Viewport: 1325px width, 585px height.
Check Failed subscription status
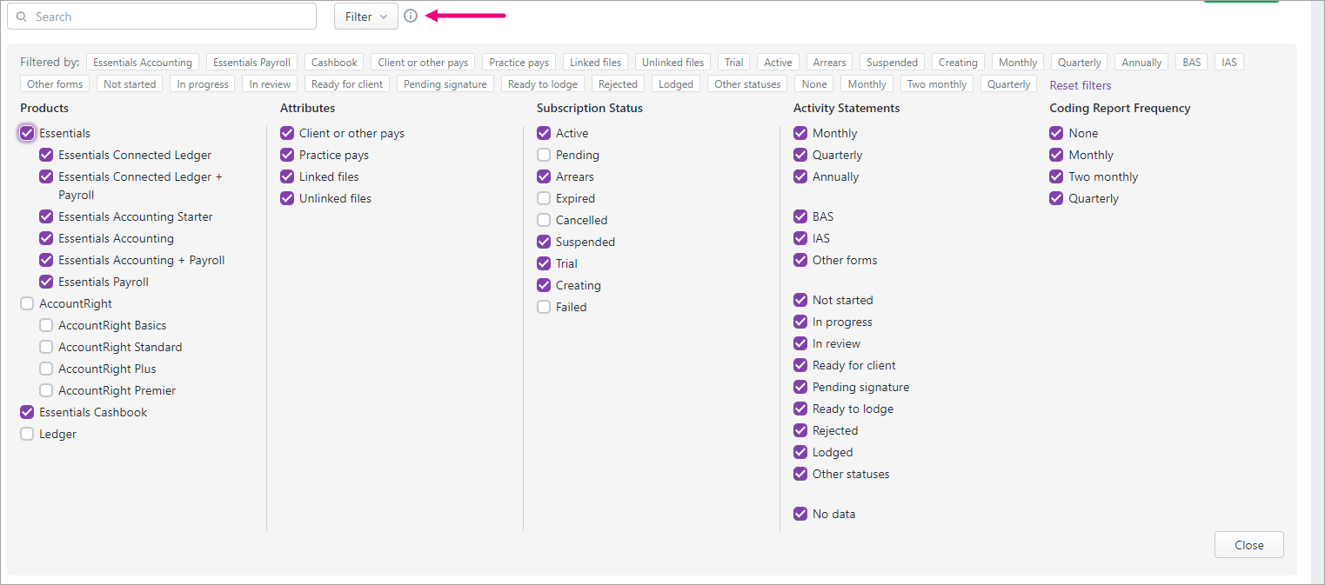pos(544,307)
